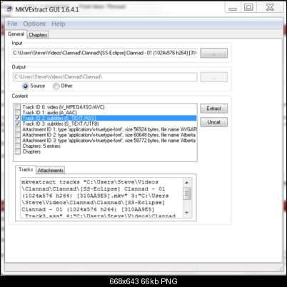Check the last 'Chapters' checkbox in list
Screen dimensions: 287x287
(x=18, y=151)
